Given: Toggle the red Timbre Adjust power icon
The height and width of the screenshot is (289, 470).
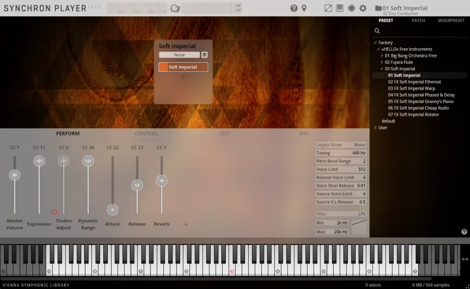Looking at the screenshot, I should [x=54, y=211].
